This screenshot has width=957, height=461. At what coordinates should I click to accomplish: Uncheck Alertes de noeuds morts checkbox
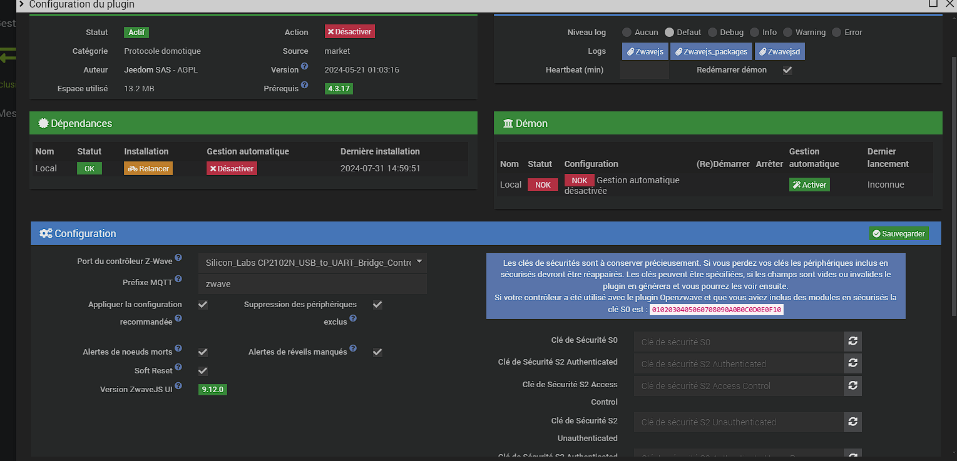[x=203, y=352]
